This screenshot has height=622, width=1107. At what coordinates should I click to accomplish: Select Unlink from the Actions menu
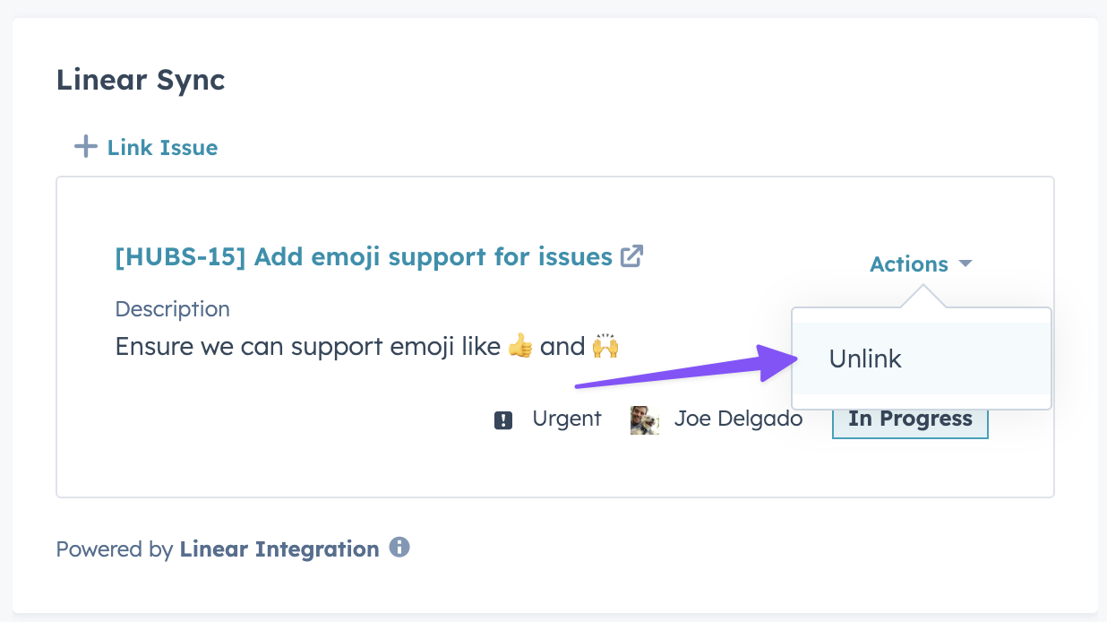coord(865,359)
